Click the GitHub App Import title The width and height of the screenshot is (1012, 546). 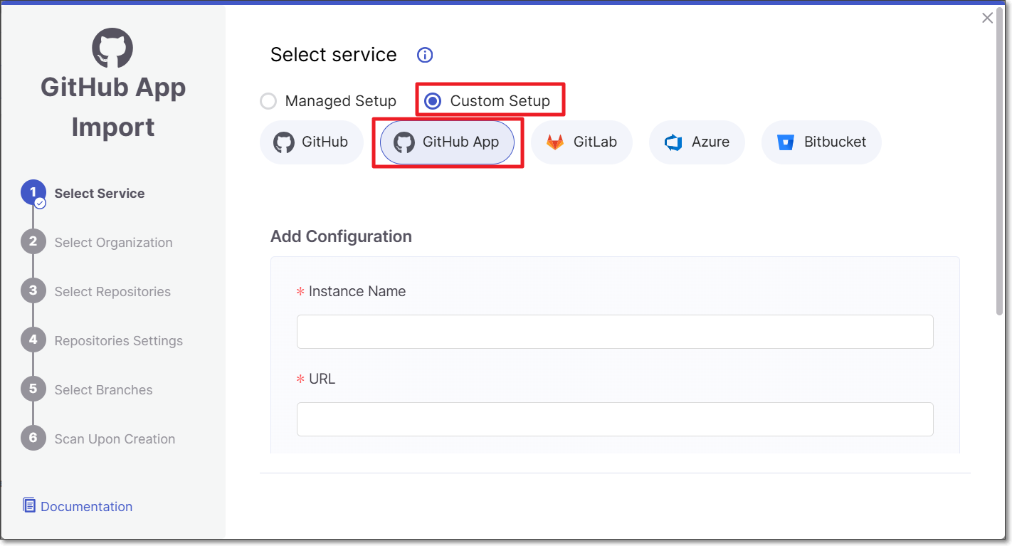tap(113, 107)
